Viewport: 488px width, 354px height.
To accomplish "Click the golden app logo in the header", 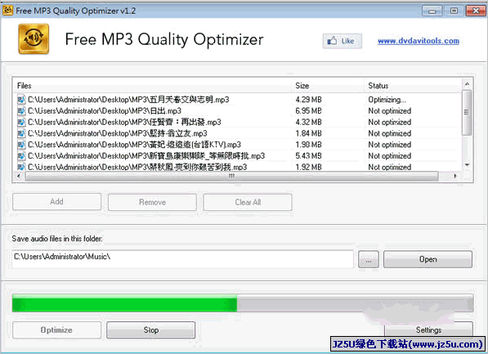I will click(34, 39).
